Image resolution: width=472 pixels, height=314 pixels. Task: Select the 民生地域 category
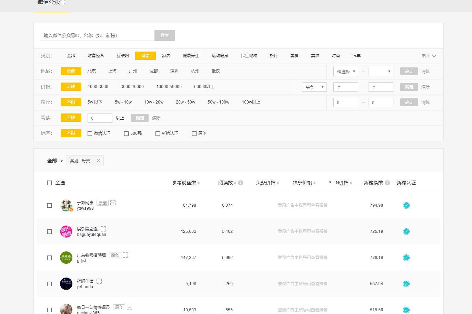[249, 56]
